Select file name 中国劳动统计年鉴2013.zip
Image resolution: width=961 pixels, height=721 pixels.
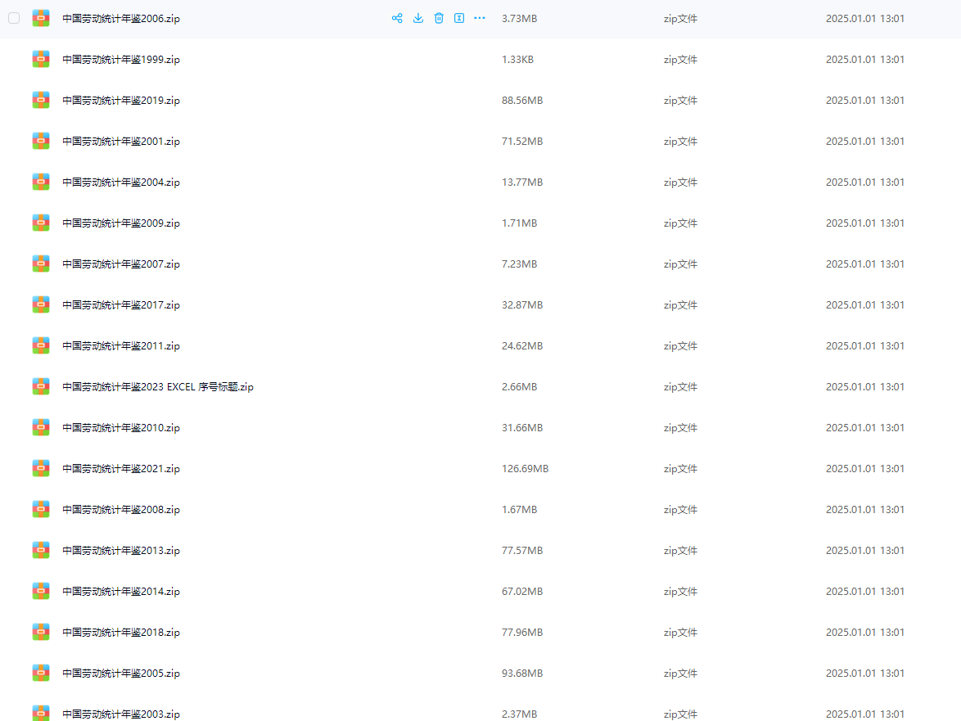point(121,551)
